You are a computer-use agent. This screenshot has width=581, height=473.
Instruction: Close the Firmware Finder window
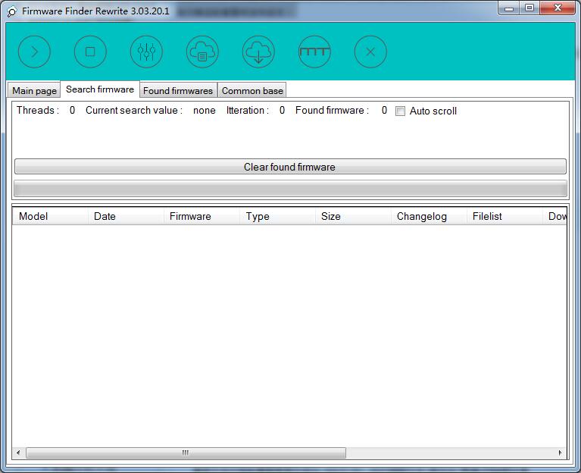pyautogui.click(x=558, y=8)
